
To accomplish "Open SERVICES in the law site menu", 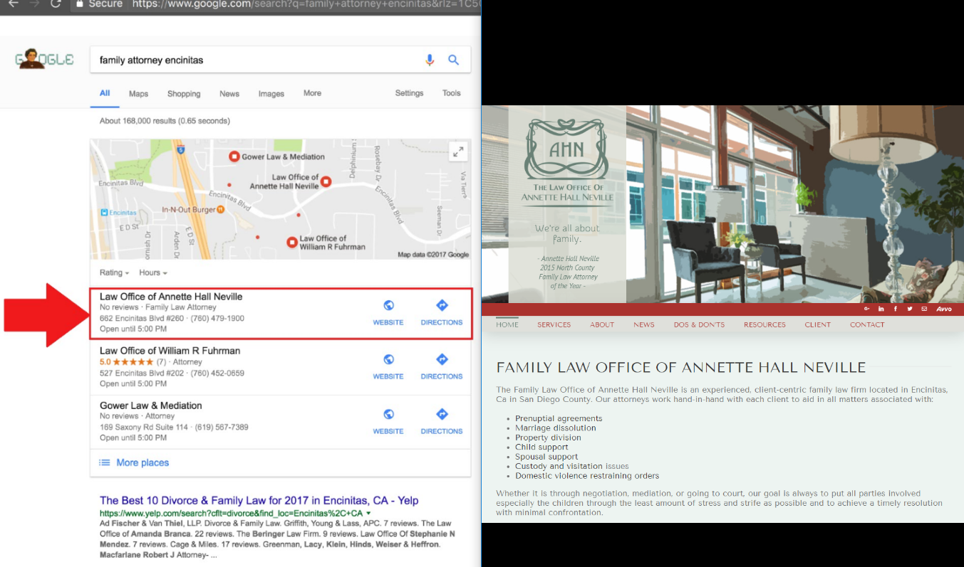I will (554, 324).
